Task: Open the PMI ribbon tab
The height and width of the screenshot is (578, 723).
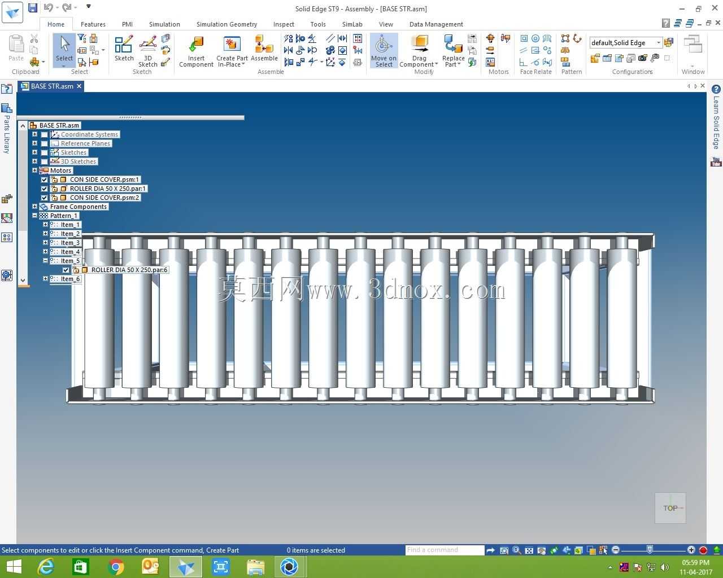Action: click(127, 24)
